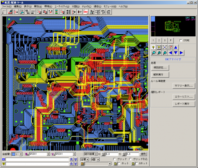198x168 pixels.
Task: Enable the STORE checkbox
Action: tap(181, 40)
